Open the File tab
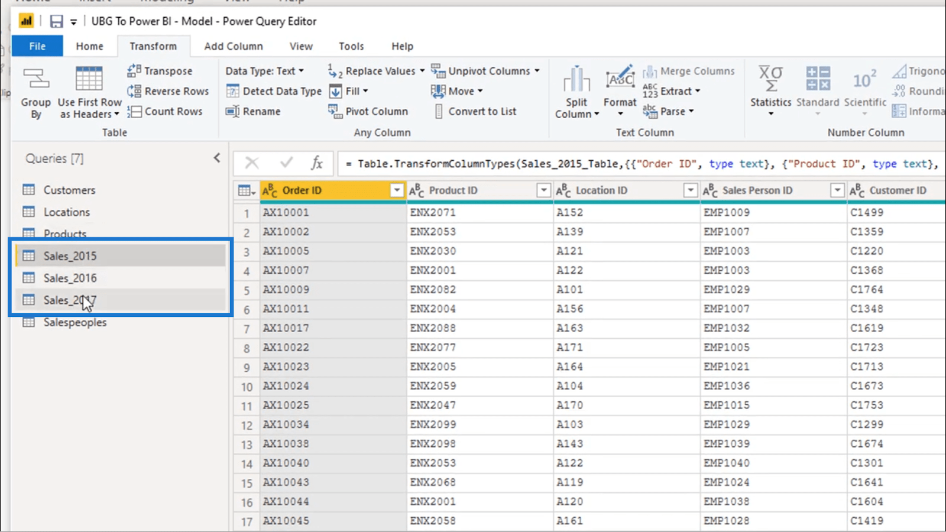This screenshot has height=532, width=946. 37,46
